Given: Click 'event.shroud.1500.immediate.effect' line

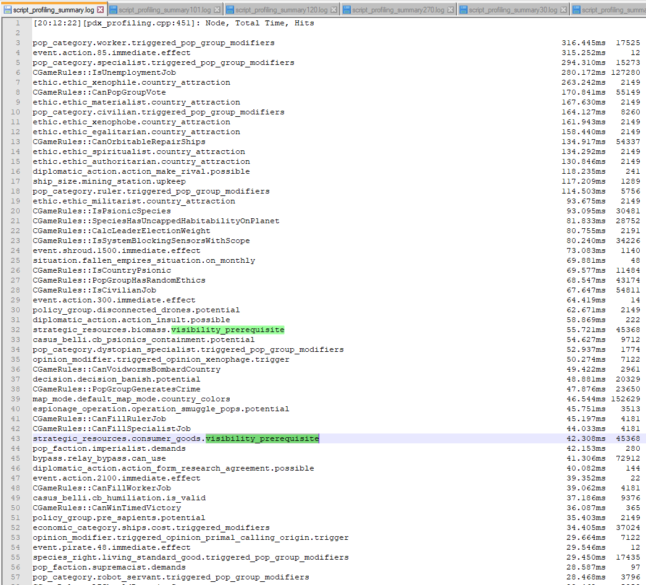Looking at the screenshot, I should [117, 251].
